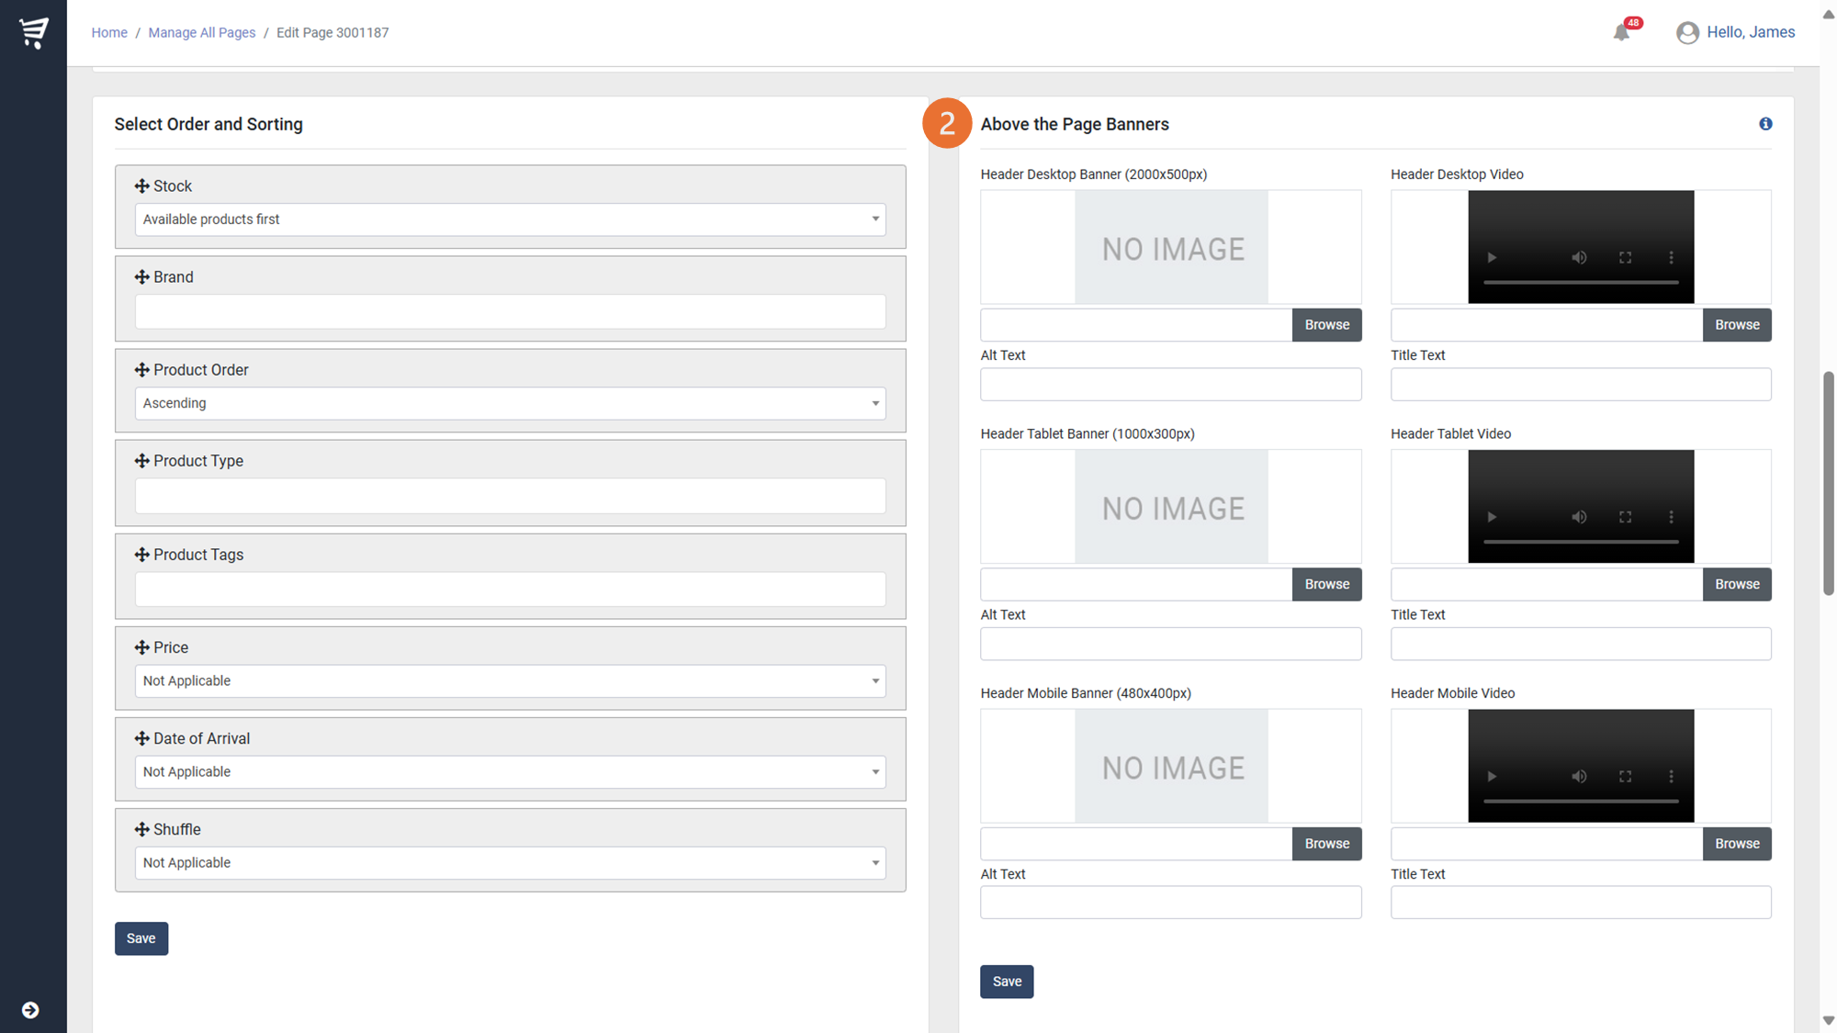The image size is (1837, 1033).
Task: Go to Manage All Pages breadcrumb
Action: pyautogui.click(x=202, y=33)
